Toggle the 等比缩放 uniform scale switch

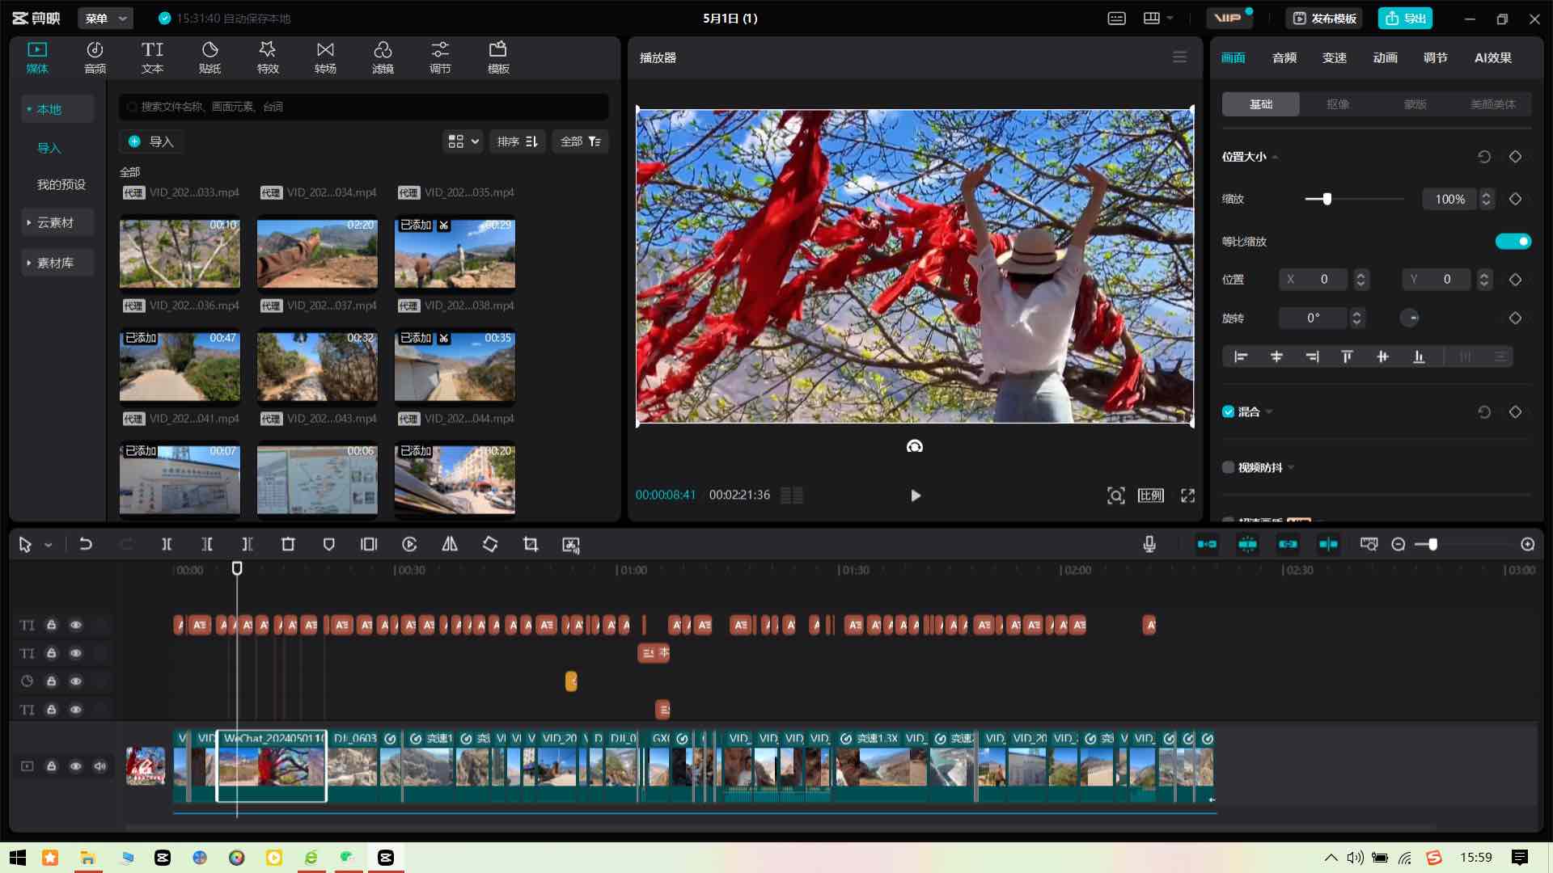coord(1513,242)
